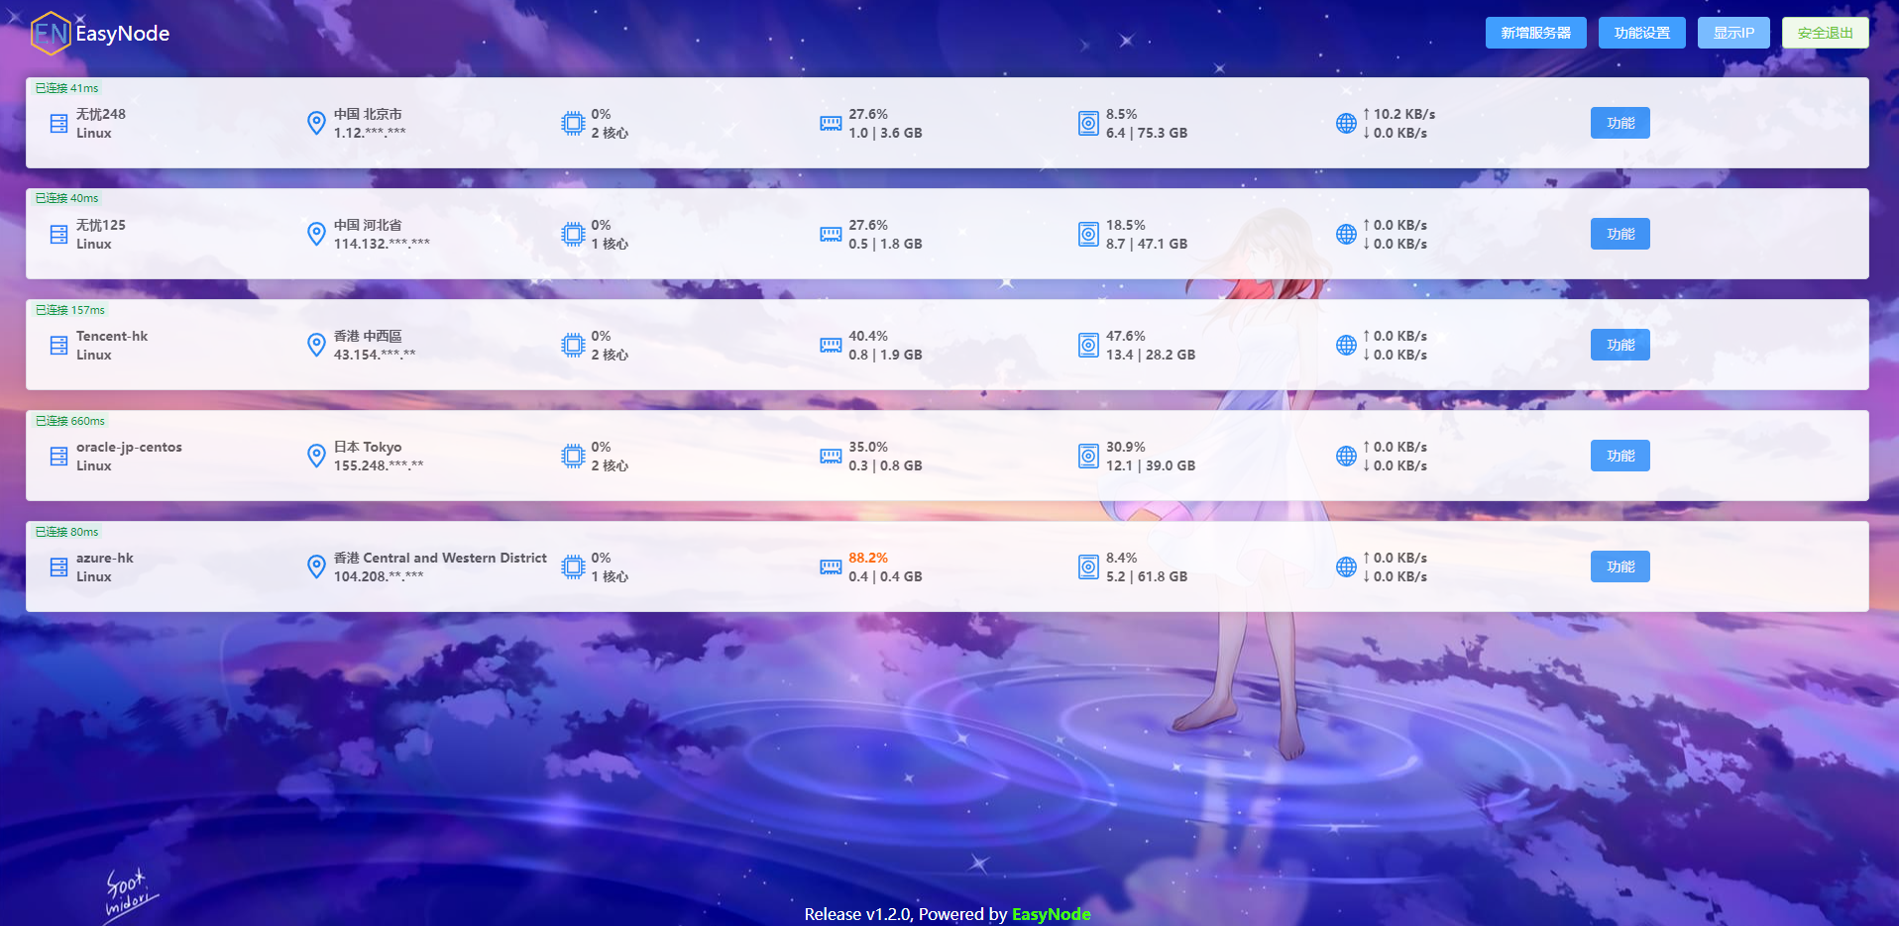Click the 已连接 157ms status tag
1899x926 pixels.
(69, 310)
